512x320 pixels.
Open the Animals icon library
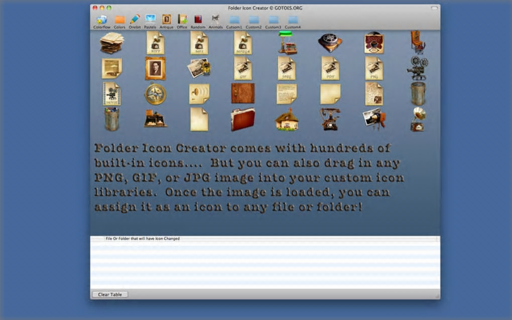[215, 22]
